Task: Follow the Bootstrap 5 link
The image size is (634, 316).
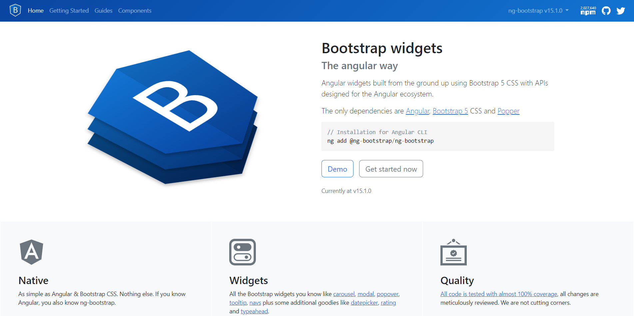Action: pos(450,111)
